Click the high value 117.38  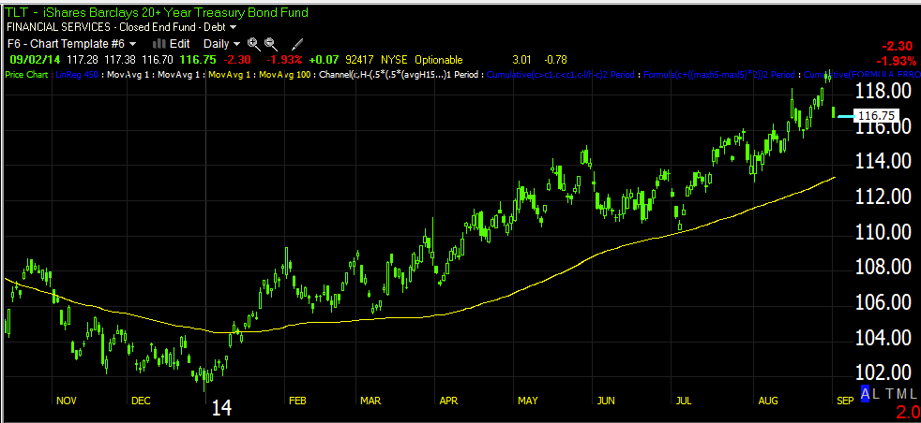click(x=121, y=60)
